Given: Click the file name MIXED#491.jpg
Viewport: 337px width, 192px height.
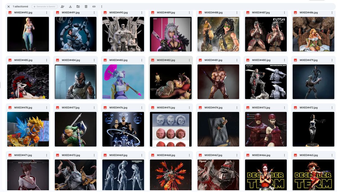Looking at the screenshot, I should 71,13.
